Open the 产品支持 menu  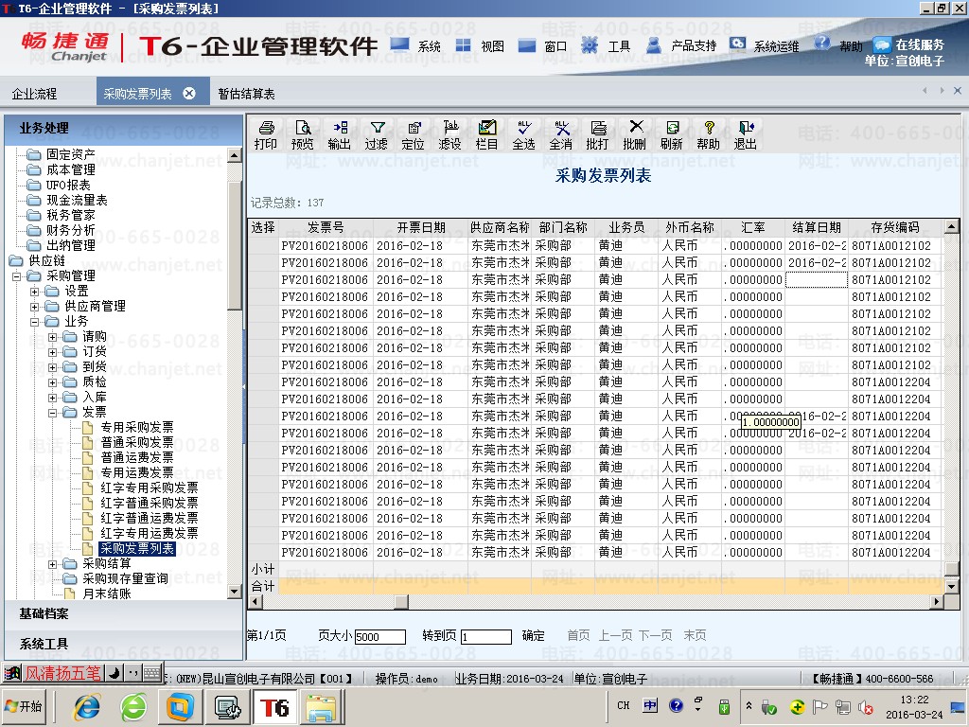[x=681, y=45]
